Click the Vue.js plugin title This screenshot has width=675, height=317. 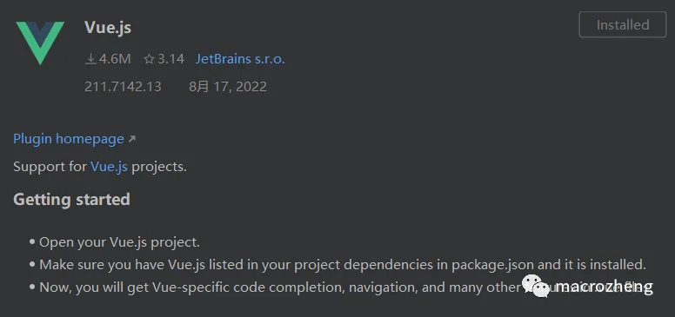pos(108,28)
